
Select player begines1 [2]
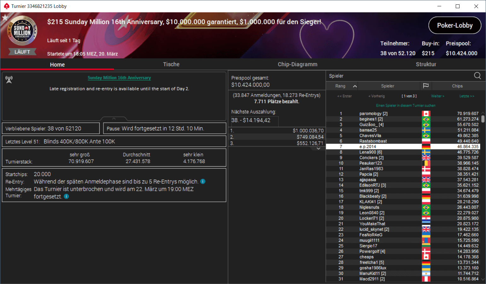[x=371, y=119]
